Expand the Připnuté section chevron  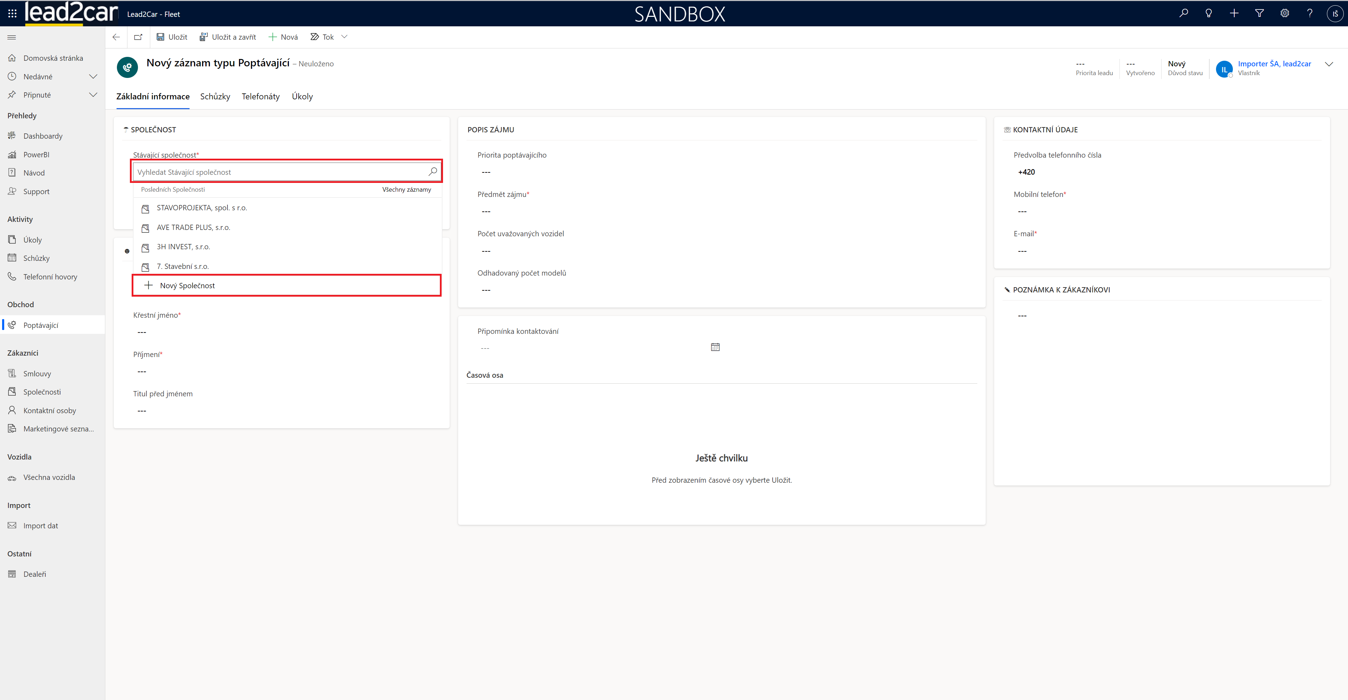coord(93,95)
